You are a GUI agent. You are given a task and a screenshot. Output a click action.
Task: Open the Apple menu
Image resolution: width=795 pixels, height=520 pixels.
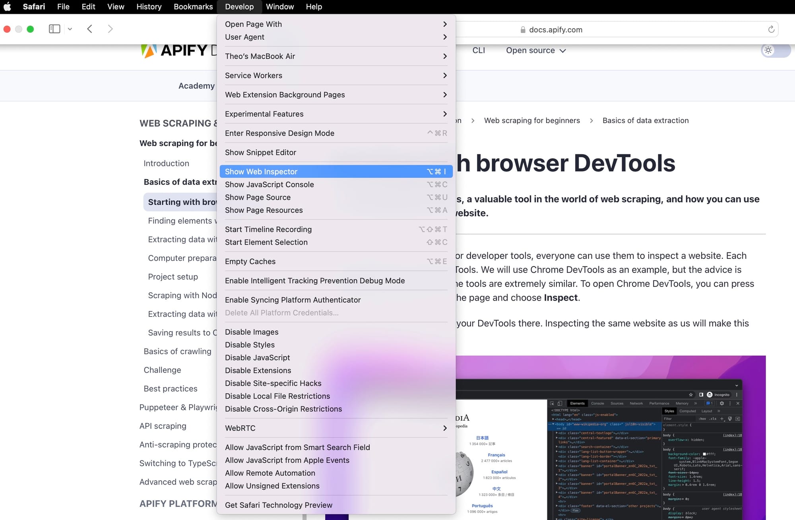click(x=7, y=6)
